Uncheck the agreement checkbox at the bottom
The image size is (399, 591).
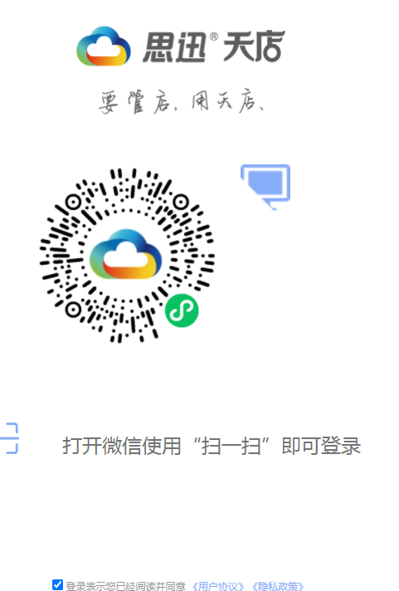(x=57, y=584)
